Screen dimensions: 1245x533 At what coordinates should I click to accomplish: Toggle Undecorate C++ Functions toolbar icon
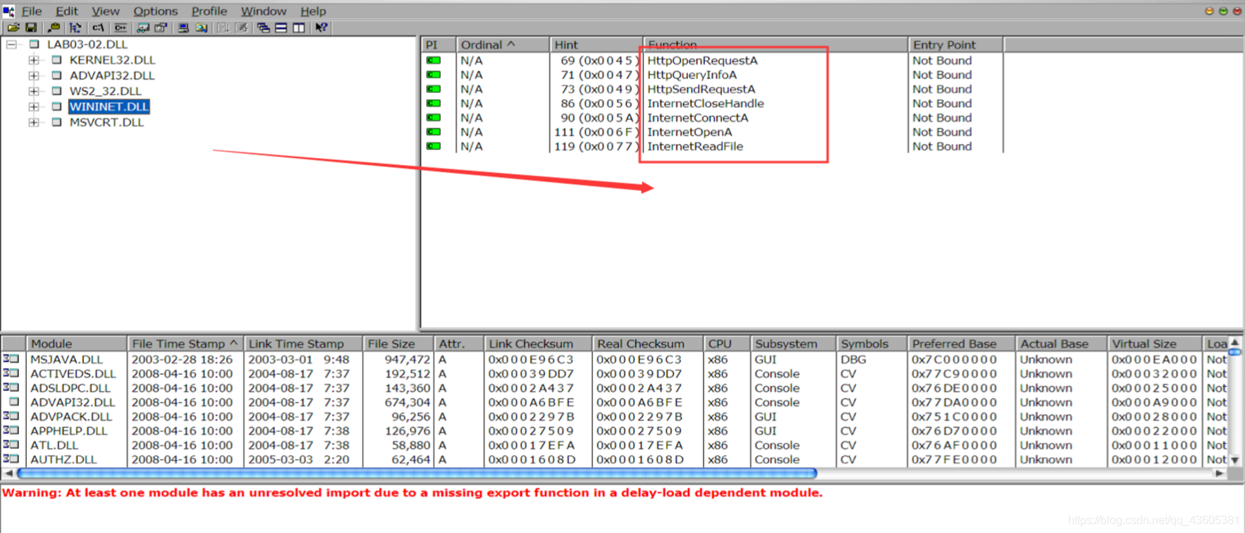click(121, 27)
